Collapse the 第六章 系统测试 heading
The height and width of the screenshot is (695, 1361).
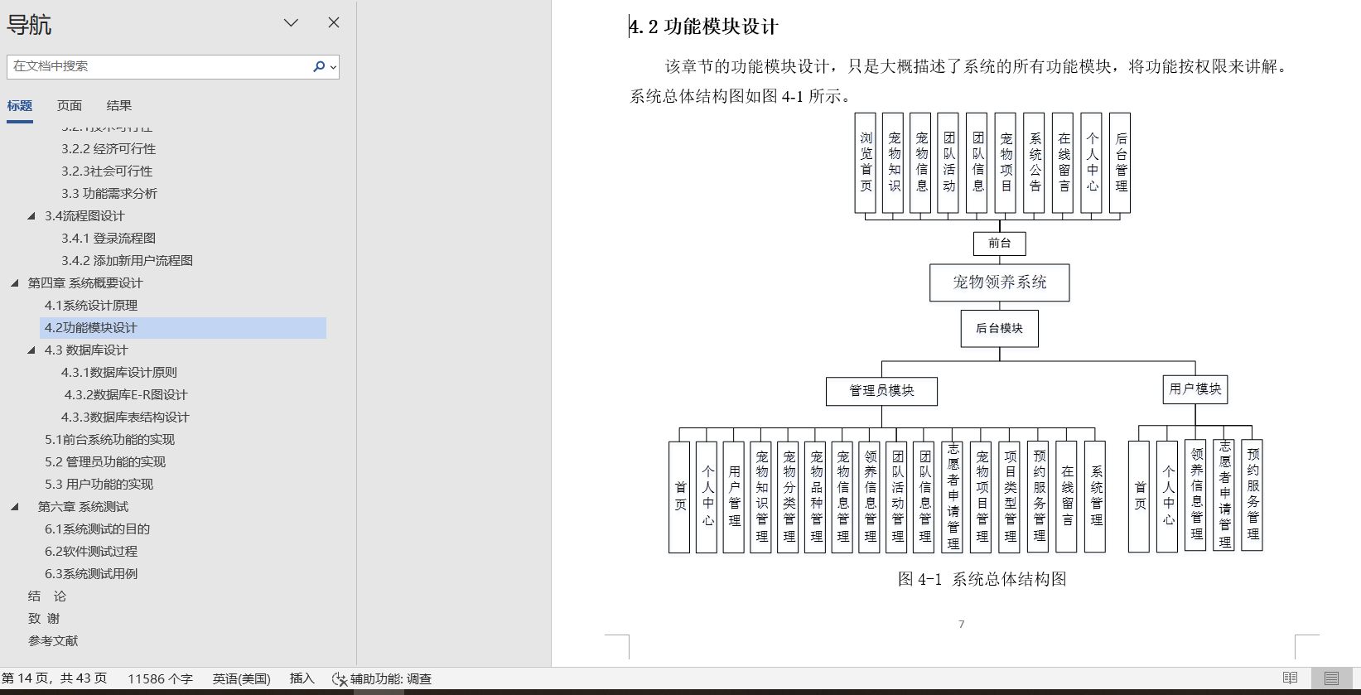pos(15,506)
